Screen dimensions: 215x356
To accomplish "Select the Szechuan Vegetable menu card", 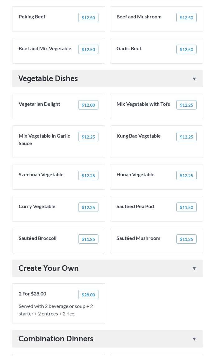I will click(x=41, y=174).
